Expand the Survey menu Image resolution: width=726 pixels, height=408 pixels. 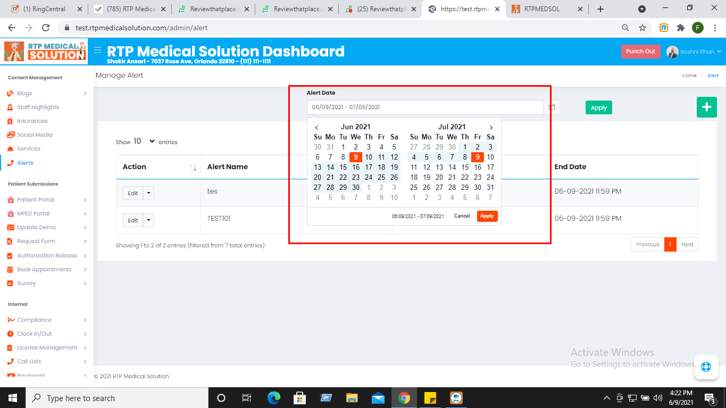coord(47,283)
